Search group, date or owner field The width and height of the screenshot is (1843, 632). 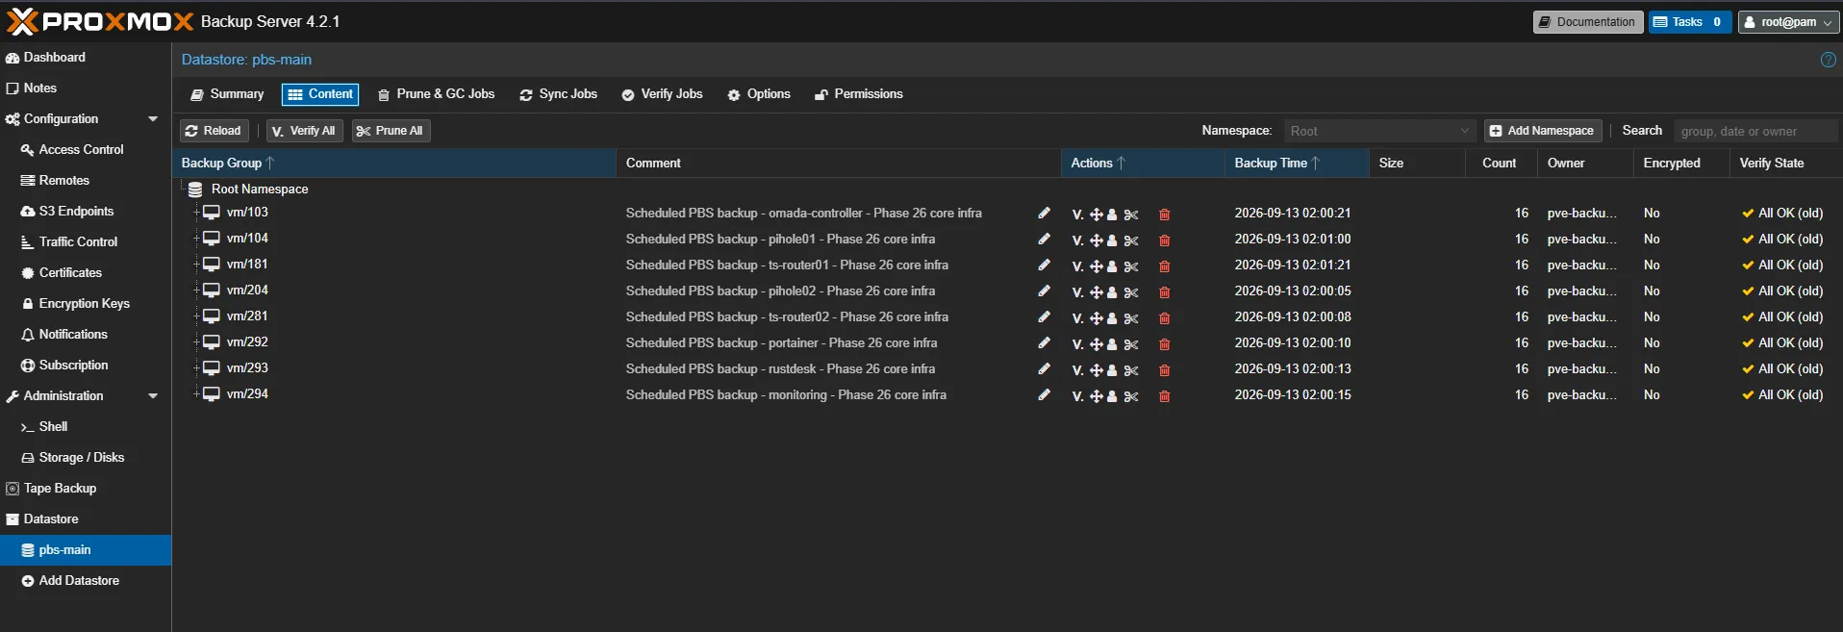click(x=1755, y=131)
